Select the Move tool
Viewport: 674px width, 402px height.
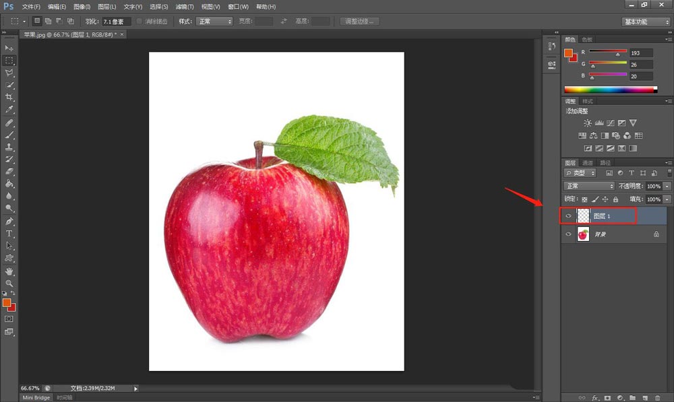click(x=9, y=48)
